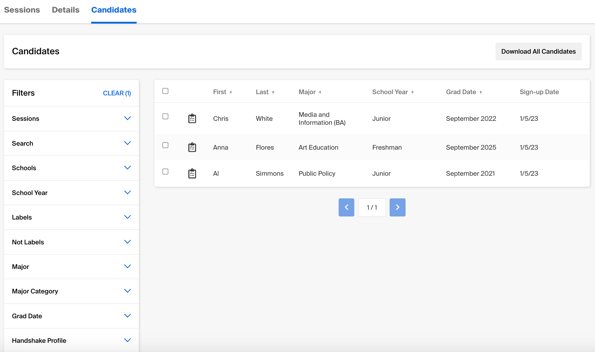Expand the Handshake Profile filter

click(x=71, y=340)
